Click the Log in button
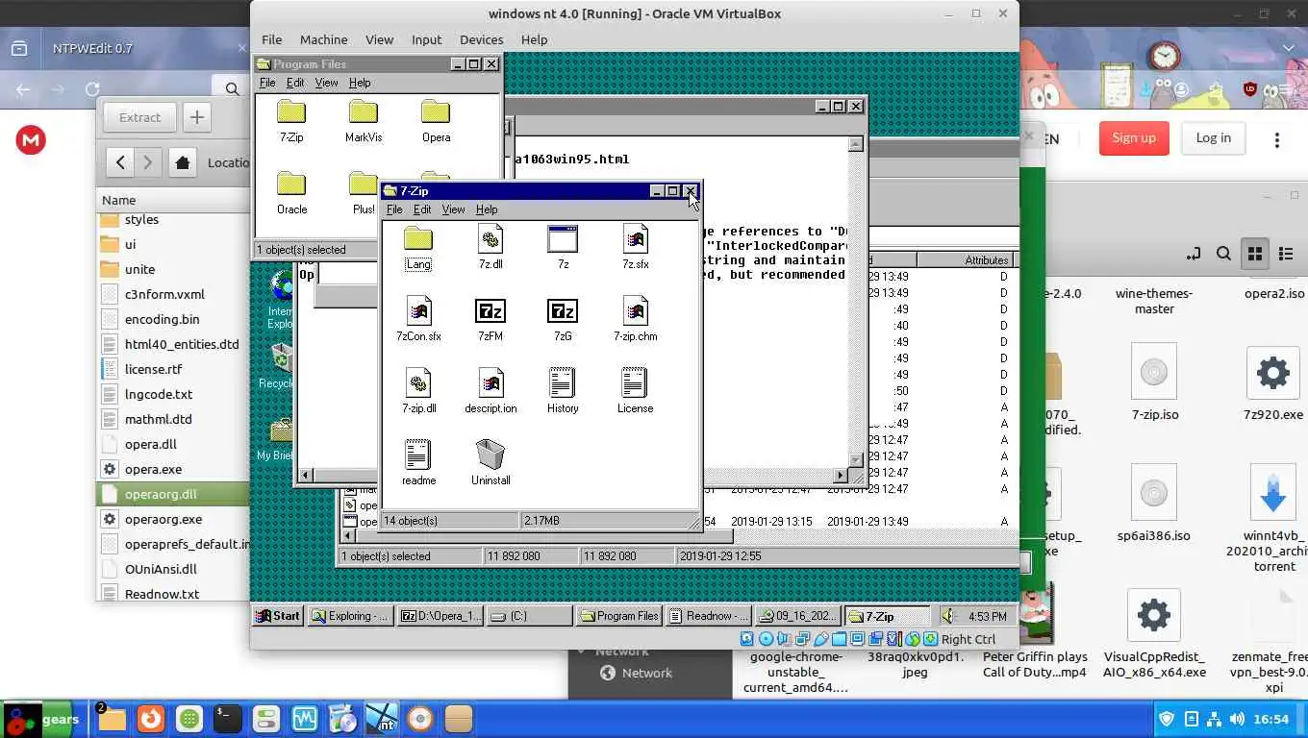1308x738 pixels. tap(1213, 138)
